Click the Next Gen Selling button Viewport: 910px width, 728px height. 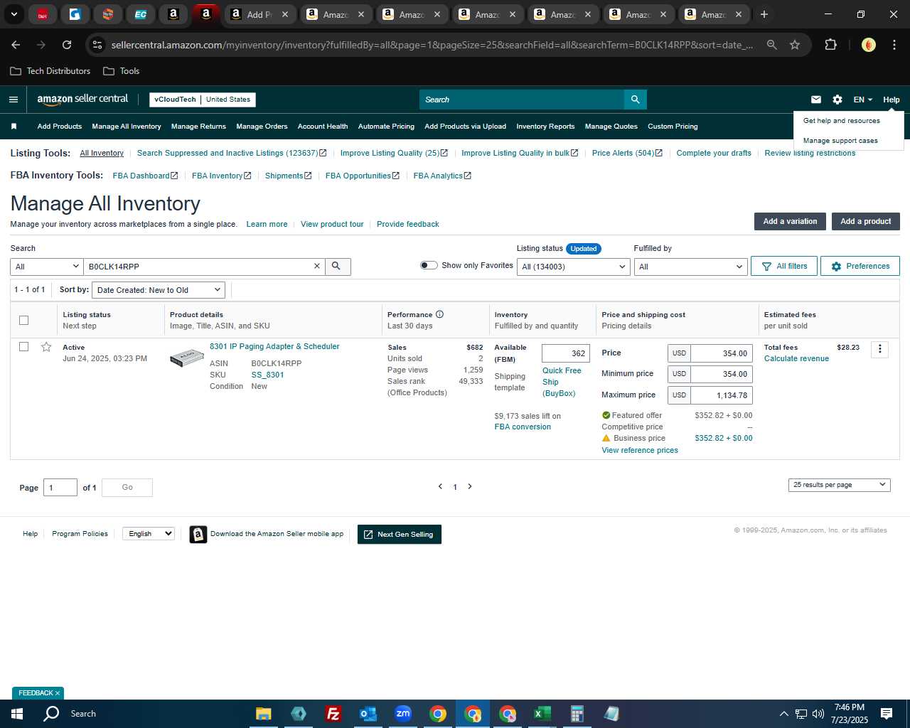(400, 535)
